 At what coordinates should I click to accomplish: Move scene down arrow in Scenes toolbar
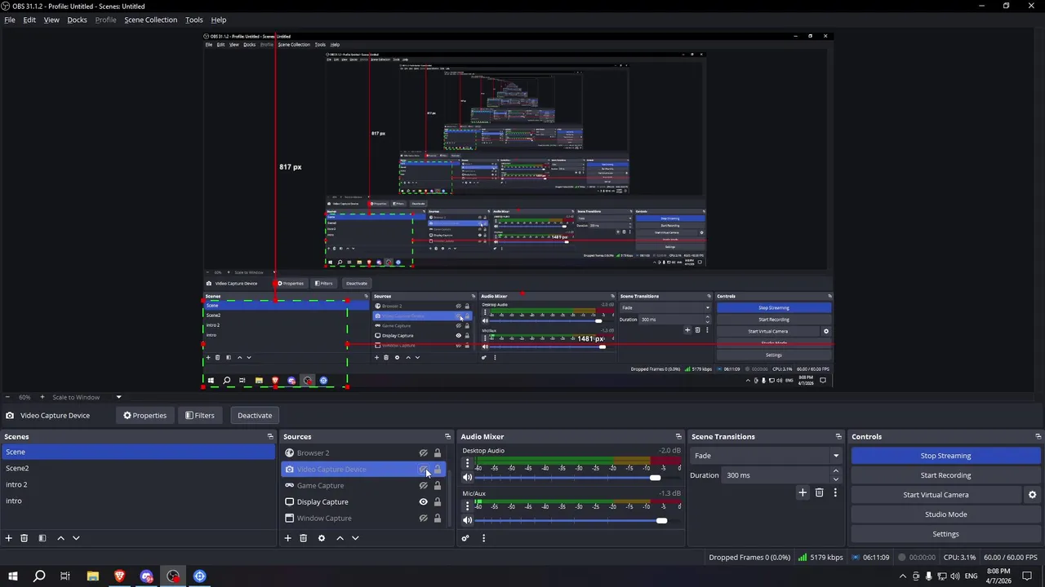coord(76,538)
